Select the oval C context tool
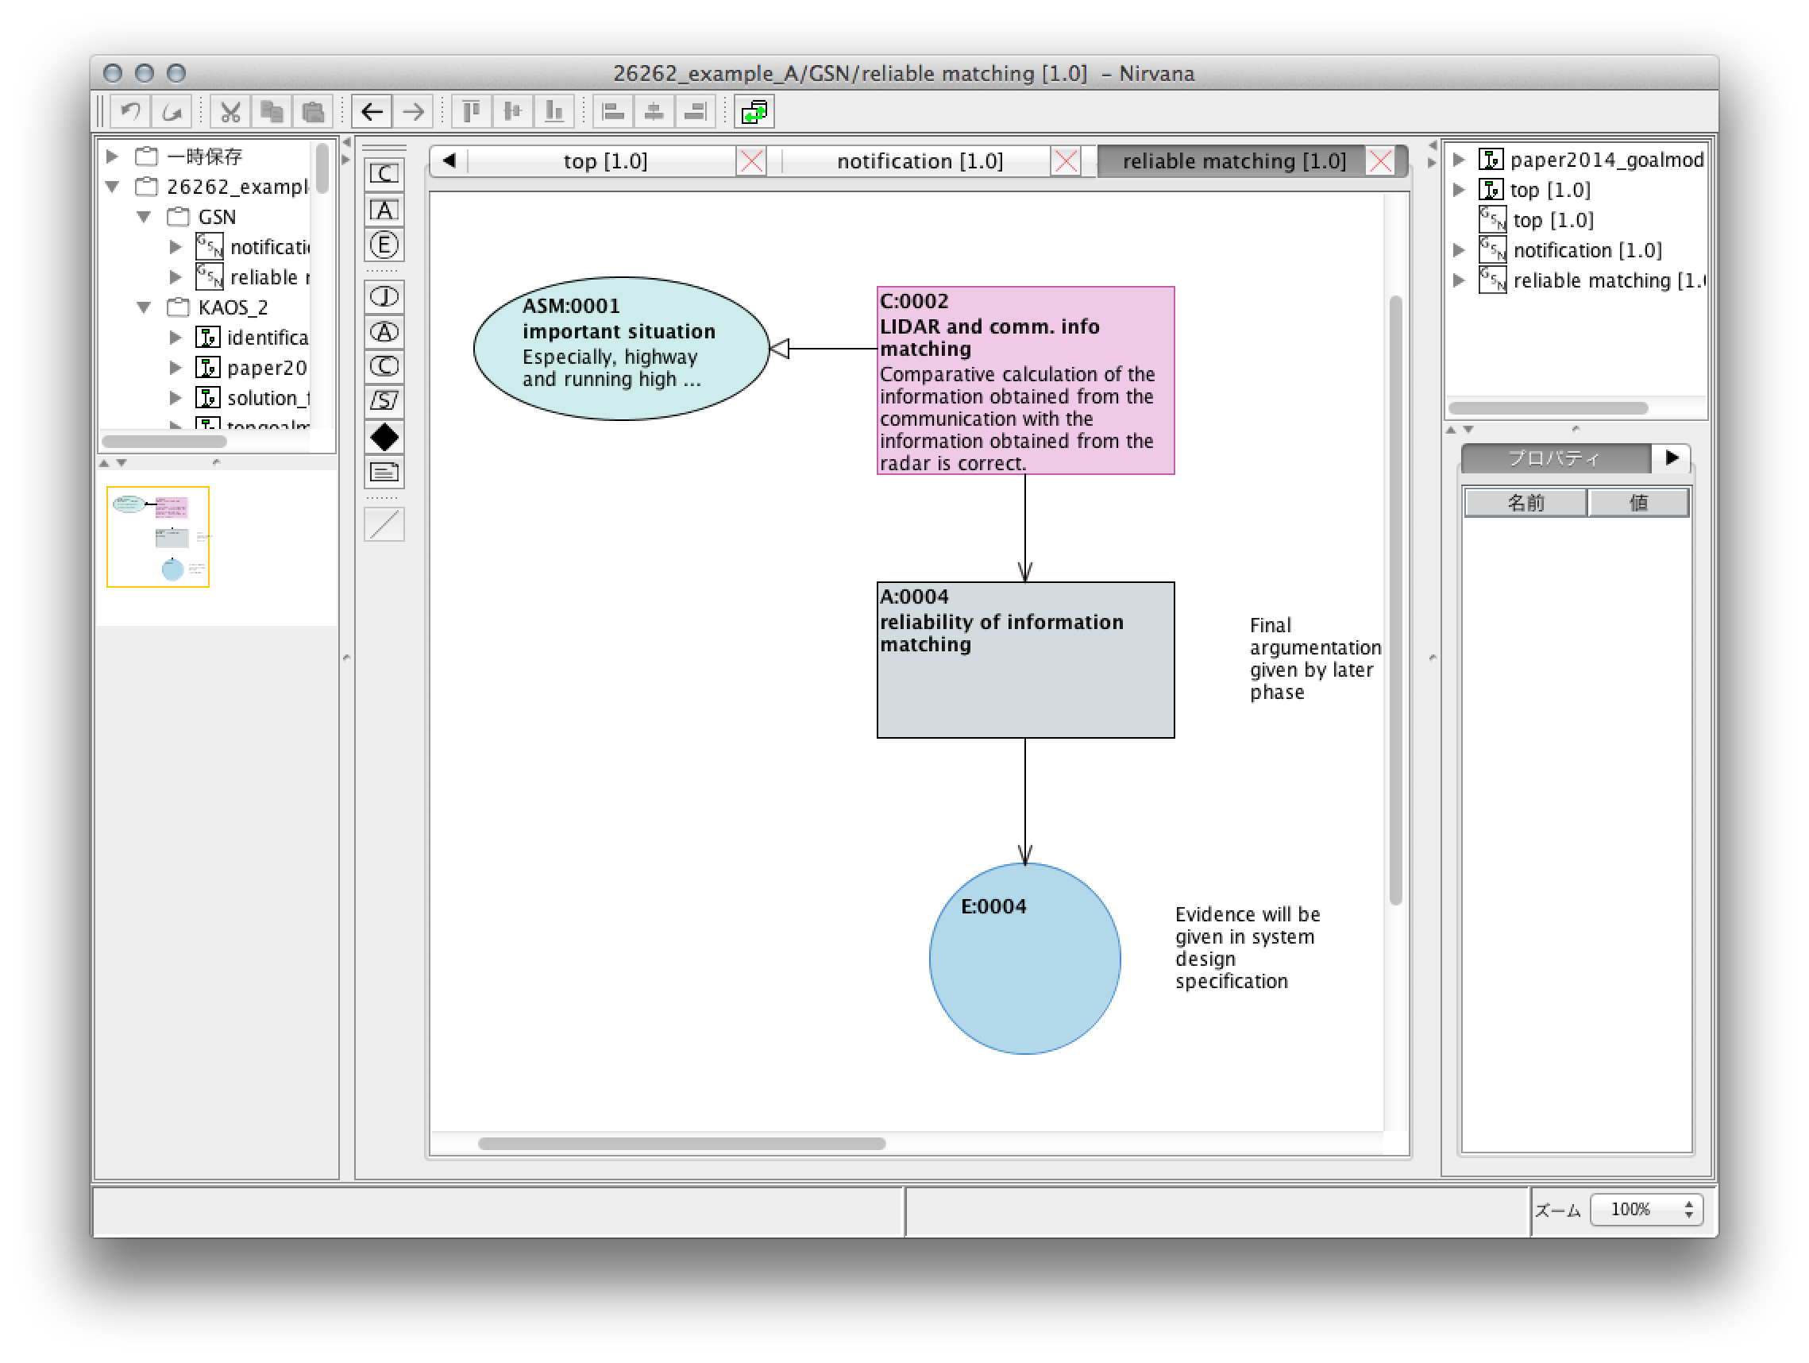1809x1363 pixels. tap(384, 366)
